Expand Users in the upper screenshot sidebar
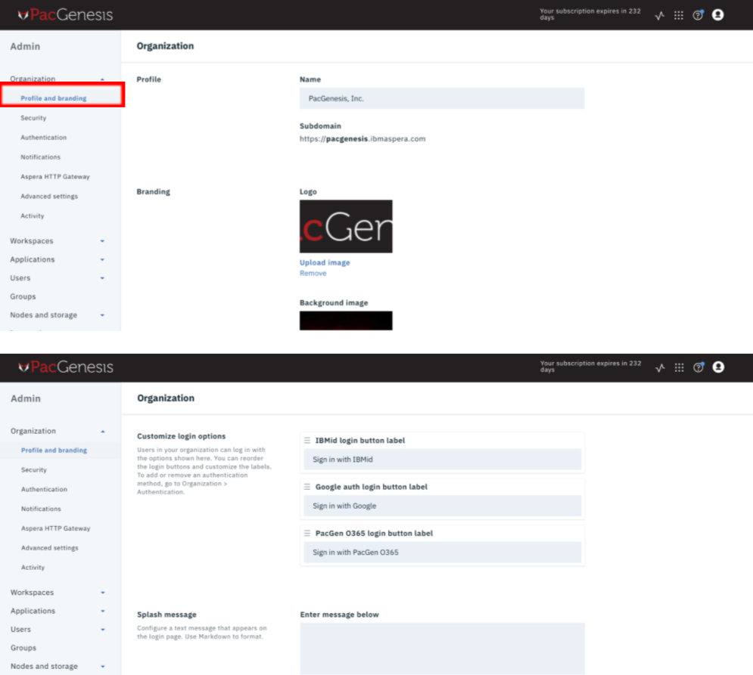This screenshot has width=753, height=675. click(102, 278)
